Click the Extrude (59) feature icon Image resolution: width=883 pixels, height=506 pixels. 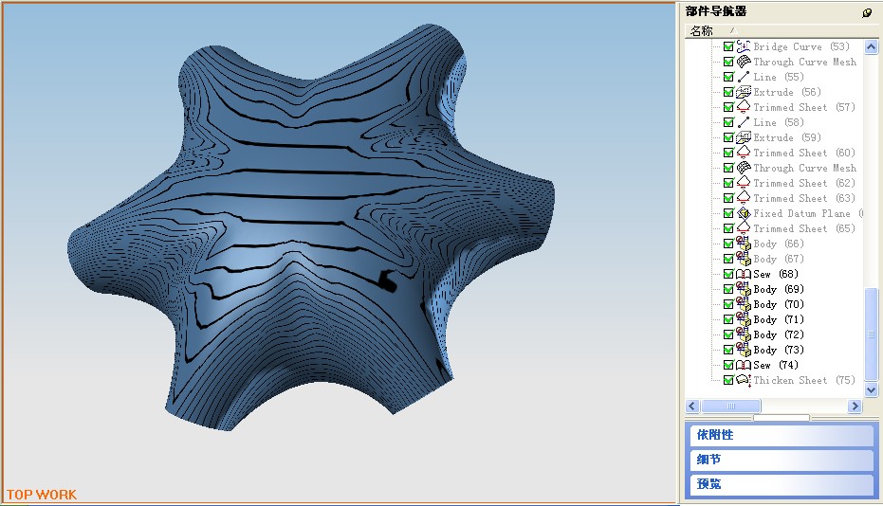pos(744,138)
